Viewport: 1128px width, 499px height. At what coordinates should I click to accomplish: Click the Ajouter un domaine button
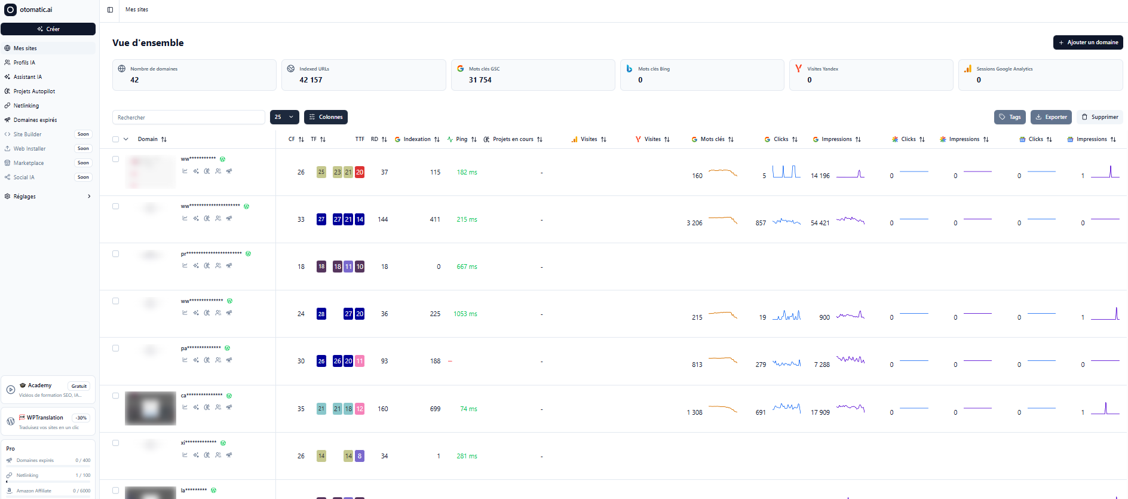[1087, 42]
